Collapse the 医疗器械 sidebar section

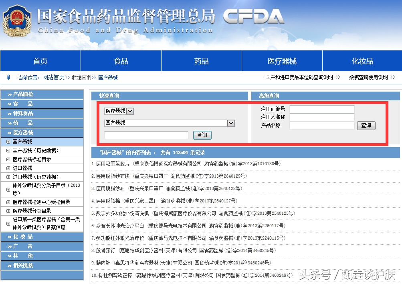(42, 132)
